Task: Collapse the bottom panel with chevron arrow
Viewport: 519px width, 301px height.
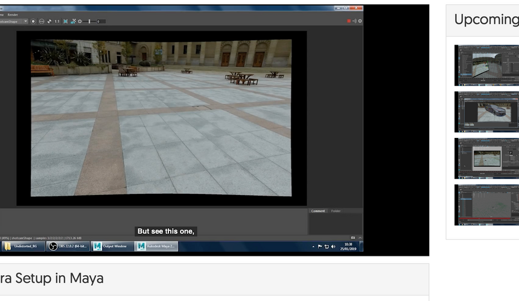Action: (360, 238)
